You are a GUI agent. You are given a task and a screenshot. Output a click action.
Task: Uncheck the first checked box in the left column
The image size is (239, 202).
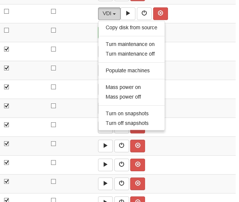pyautogui.click(x=6, y=49)
